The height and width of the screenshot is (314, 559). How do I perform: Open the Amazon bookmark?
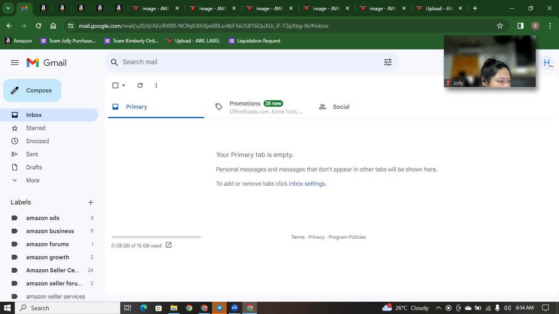[x=18, y=41]
